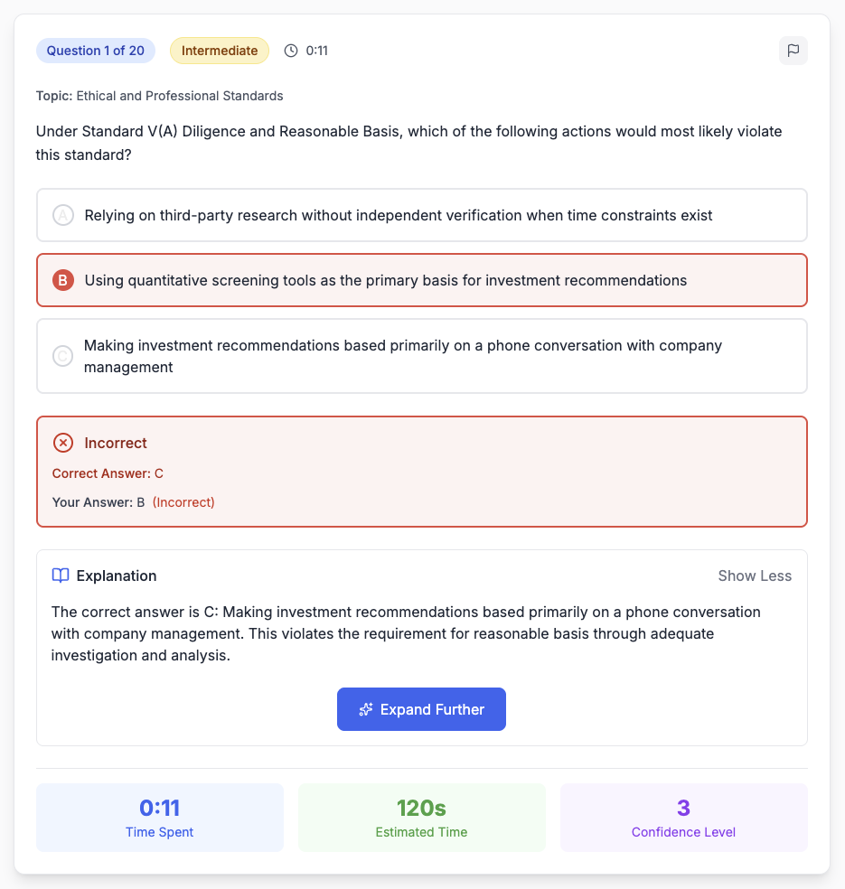Click the circled B icon on the selected answer
The height and width of the screenshot is (889, 845).
(61, 280)
